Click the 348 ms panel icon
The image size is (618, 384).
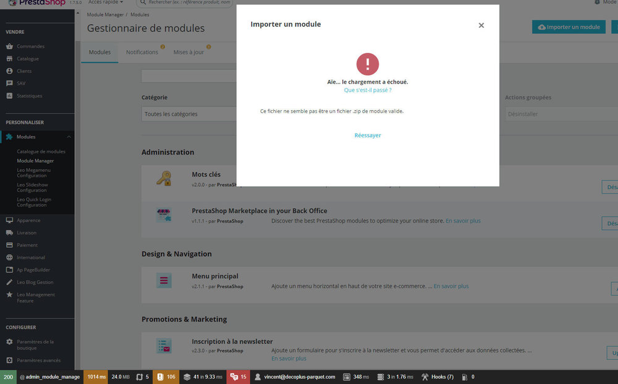pyautogui.click(x=346, y=377)
